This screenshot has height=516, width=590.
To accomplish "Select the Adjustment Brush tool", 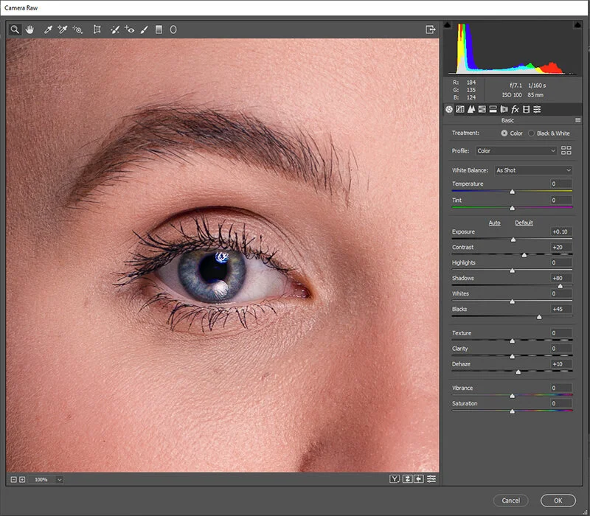I will click(145, 29).
